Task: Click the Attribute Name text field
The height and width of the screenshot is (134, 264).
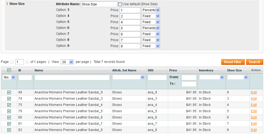Action: click(x=99, y=4)
